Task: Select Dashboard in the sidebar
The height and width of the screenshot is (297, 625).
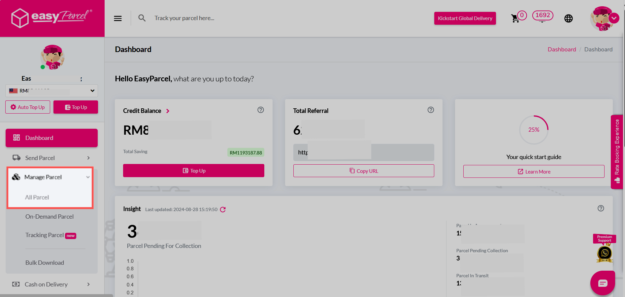Action: coord(51,138)
